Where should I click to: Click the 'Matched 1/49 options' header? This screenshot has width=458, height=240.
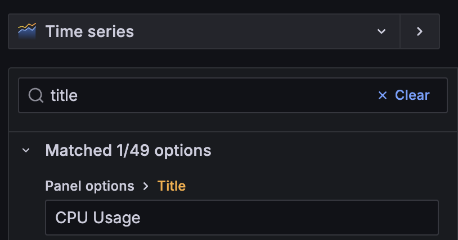(128, 150)
